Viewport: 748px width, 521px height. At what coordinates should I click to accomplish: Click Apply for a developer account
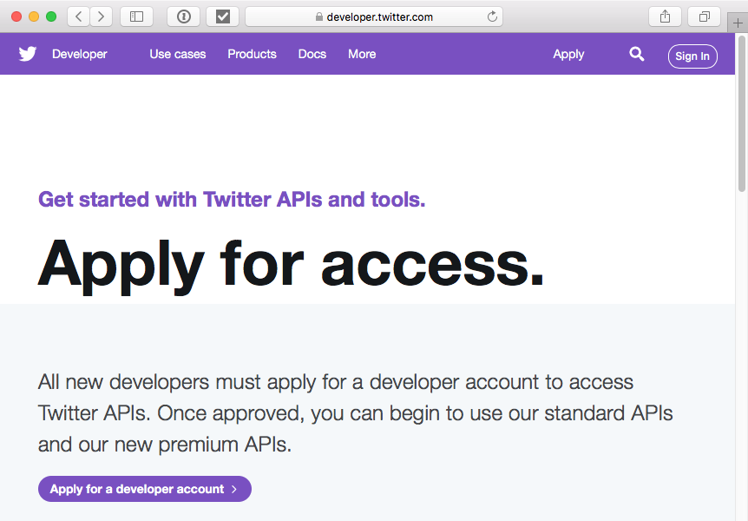[145, 489]
